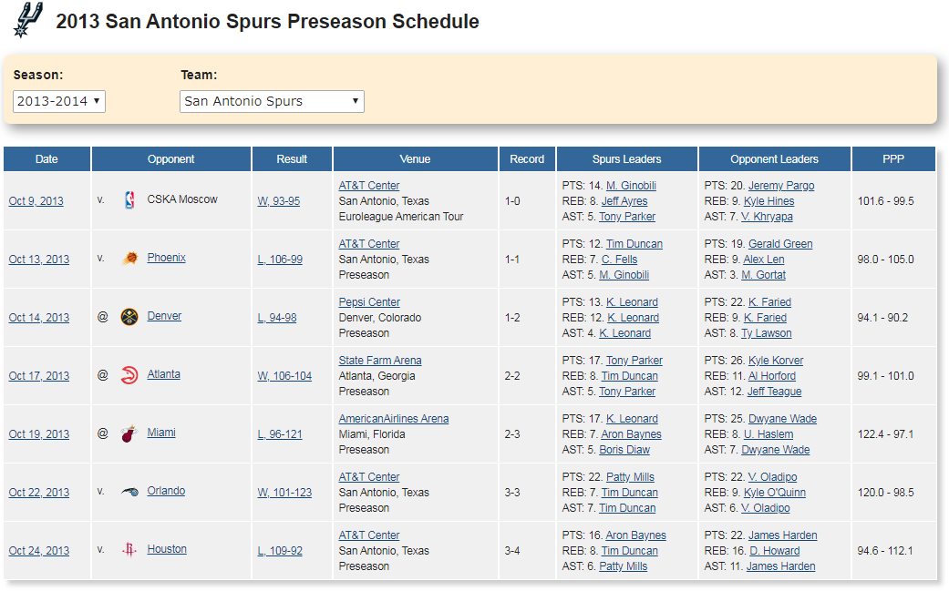The height and width of the screenshot is (591, 949).
Task: Click the CSKA Moscow NBA logo icon
Action: [129, 200]
